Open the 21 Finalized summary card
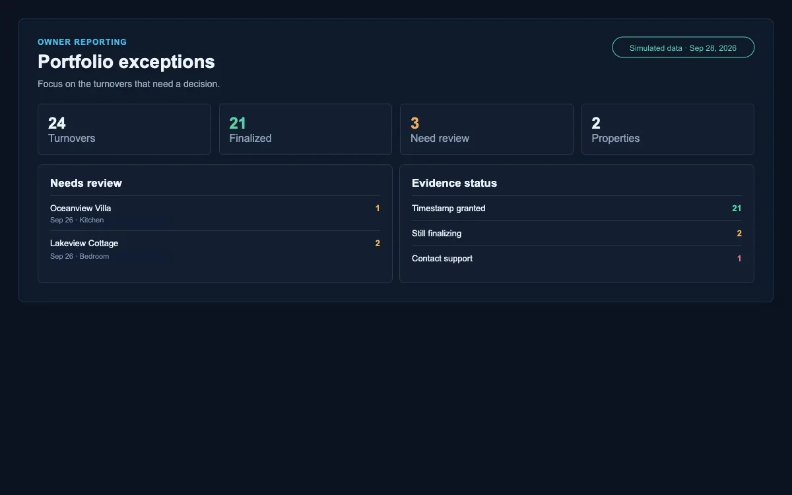 (x=306, y=129)
